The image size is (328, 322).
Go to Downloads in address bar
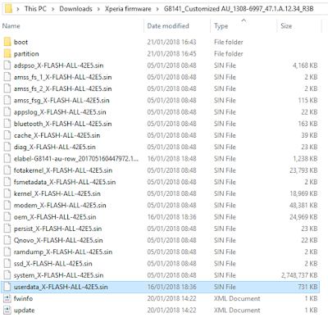coord(75,9)
